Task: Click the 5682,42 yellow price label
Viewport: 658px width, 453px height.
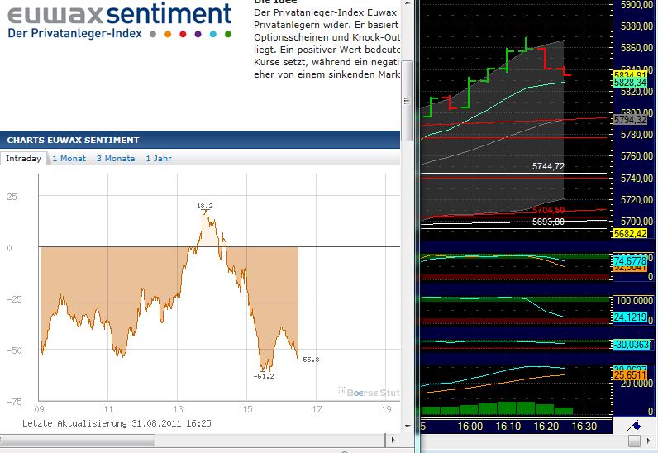Action: point(630,233)
